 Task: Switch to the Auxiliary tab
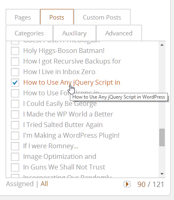74,33
